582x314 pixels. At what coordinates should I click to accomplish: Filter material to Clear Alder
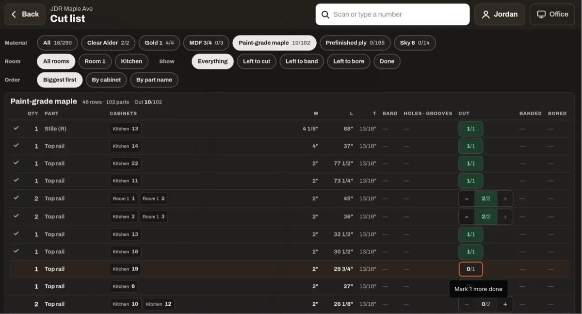tap(108, 43)
